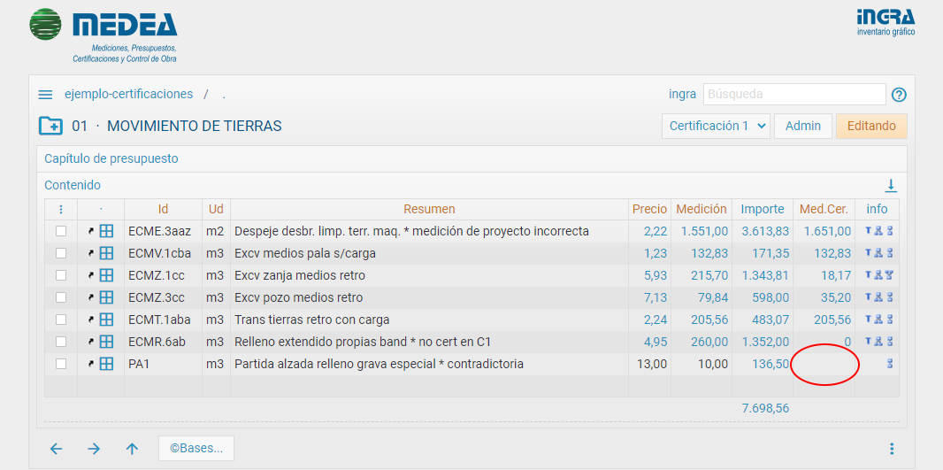Image resolution: width=943 pixels, height=470 pixels.
Task: Open the table column options dots icon
Action: (x=61, y=210)
